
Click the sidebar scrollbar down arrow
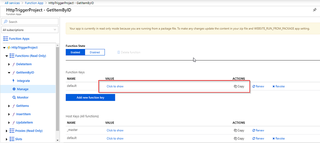(x=57, y=140)
